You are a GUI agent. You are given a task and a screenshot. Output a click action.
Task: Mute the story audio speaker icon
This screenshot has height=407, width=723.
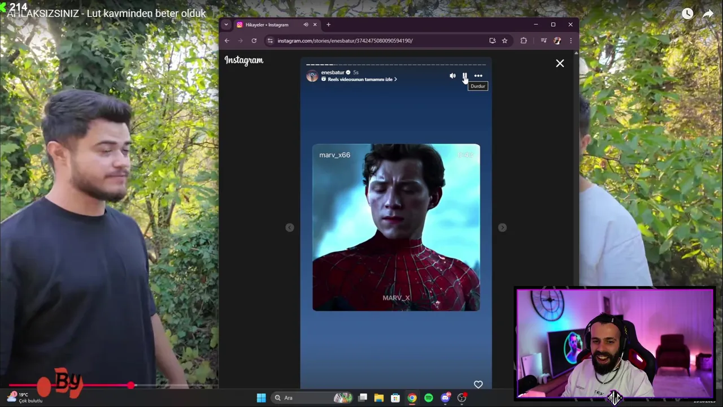tap(452, 76)
